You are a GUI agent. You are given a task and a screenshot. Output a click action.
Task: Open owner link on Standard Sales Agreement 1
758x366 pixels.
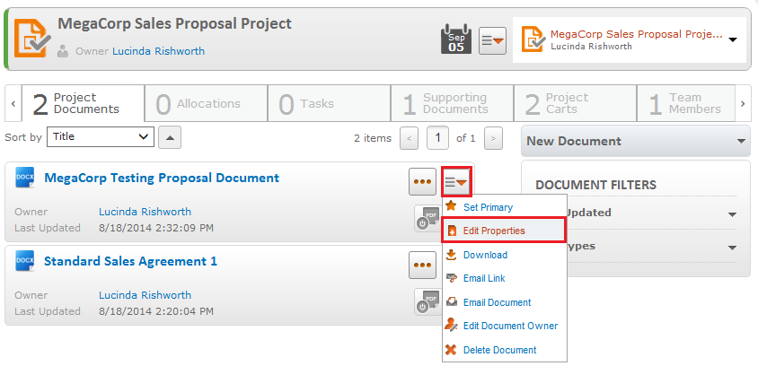[x=145, y=295]
